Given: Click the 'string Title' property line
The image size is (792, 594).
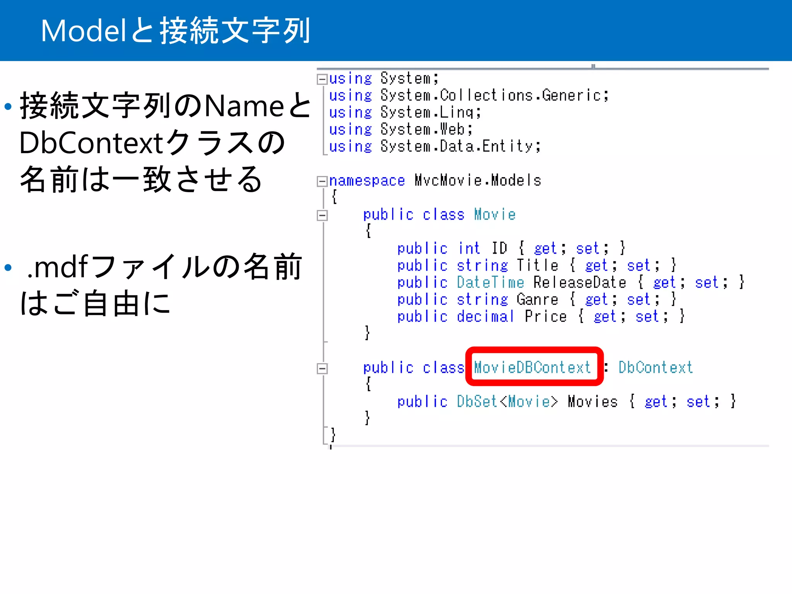Looking at the screenshot, I should point(537,265).
